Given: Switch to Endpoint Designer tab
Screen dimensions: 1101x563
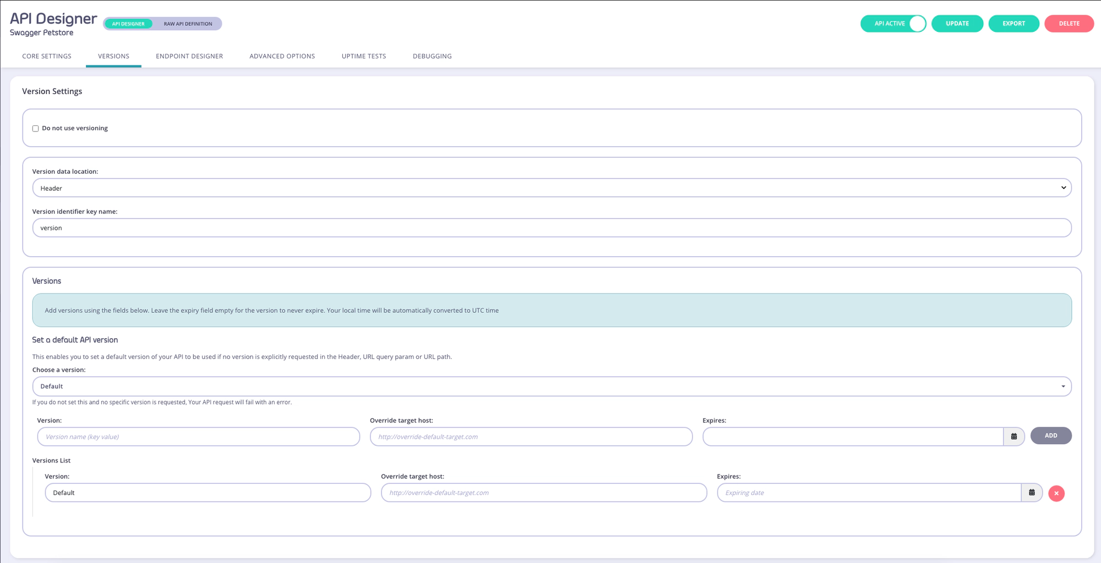Looking at the screenshot, I should click(189, 56).
